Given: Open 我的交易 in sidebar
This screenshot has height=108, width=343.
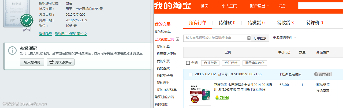Looking at the screenshot, I should (162, 24).
